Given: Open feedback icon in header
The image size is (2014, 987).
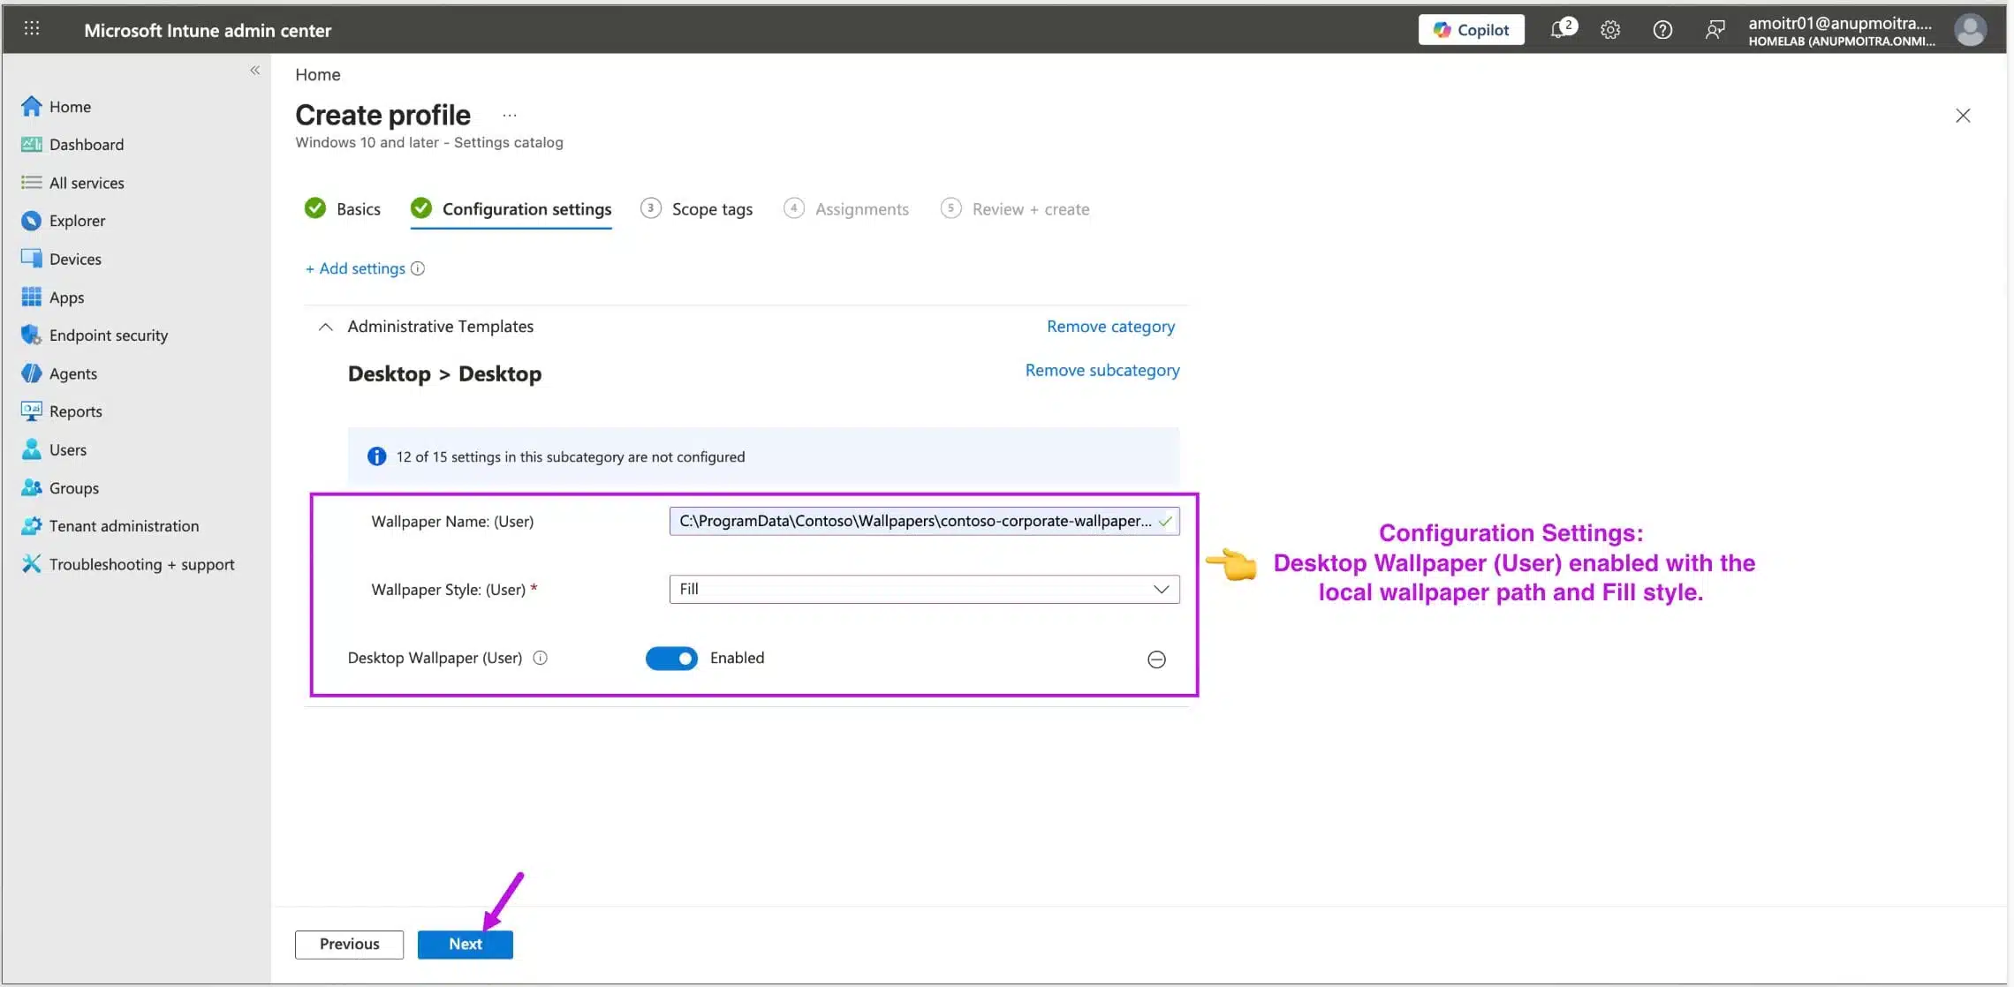Looking at the screenshot, I should coord(1715,30).
